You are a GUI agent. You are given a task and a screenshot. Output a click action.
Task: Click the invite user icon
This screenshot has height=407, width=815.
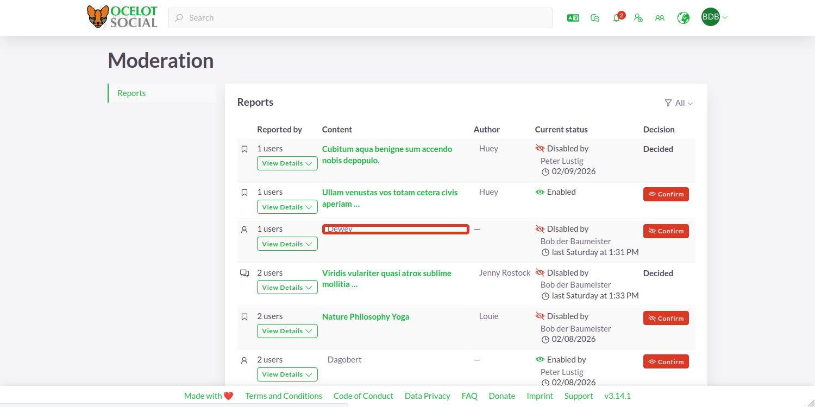(638, 18)
